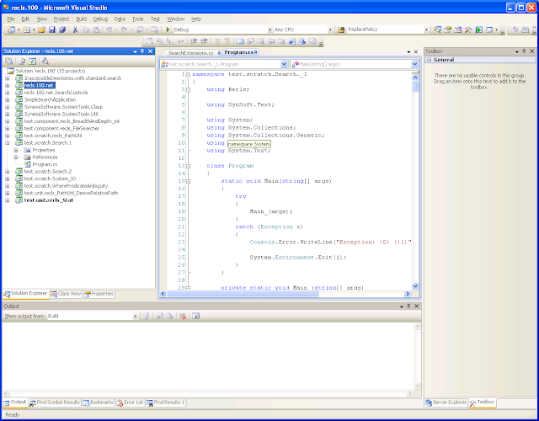Image resolution: width=539 pixels, height=421 pixels.
Task: Click Show All Files icon in Solution Explorer
Action: [22, 61]
